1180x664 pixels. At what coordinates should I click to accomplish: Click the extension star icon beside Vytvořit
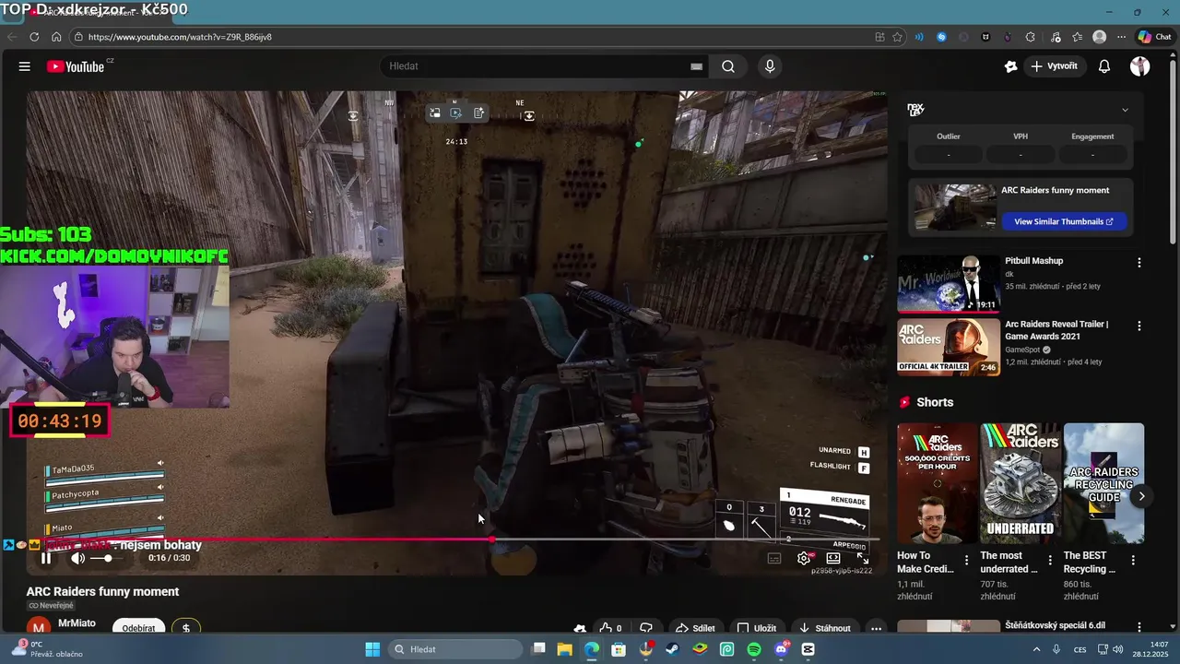(x=1010, y=66)
